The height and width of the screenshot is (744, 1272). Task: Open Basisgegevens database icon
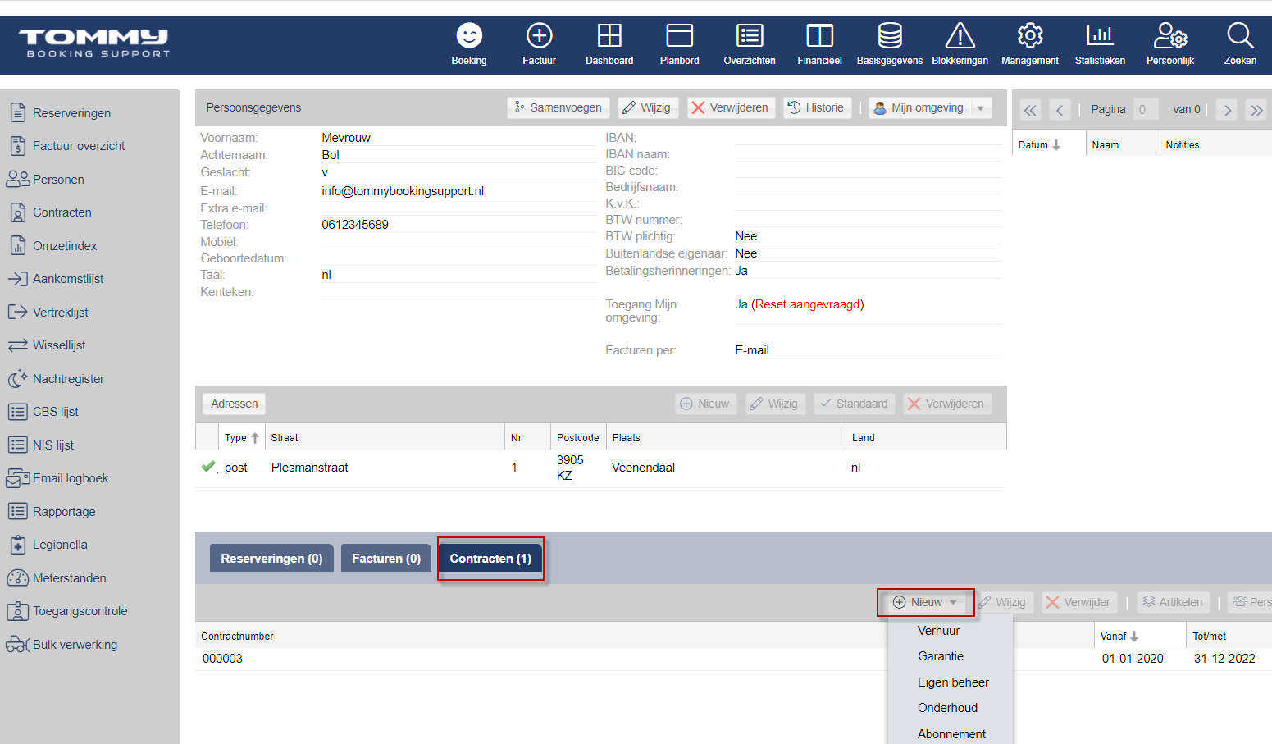tap(890, 36)
